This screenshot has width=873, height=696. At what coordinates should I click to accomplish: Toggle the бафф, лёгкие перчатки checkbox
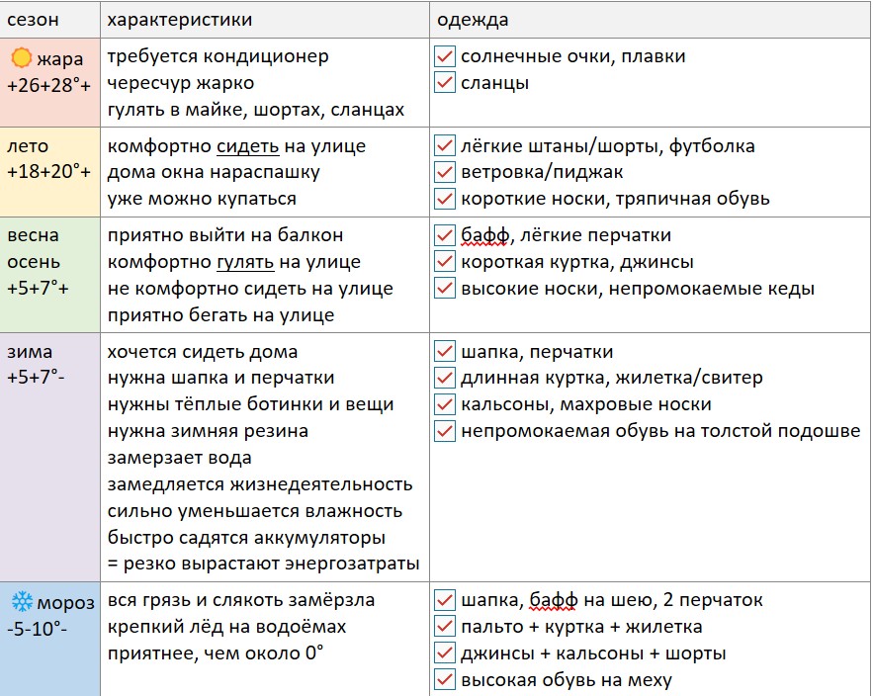445,235
